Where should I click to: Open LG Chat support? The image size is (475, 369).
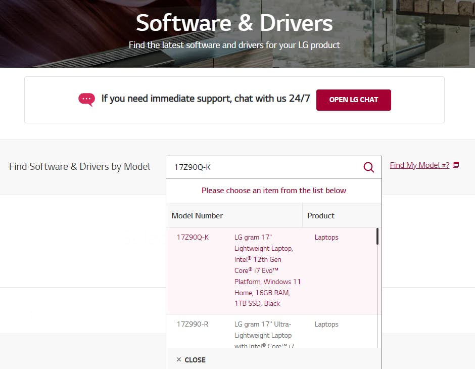pos(354,100)
